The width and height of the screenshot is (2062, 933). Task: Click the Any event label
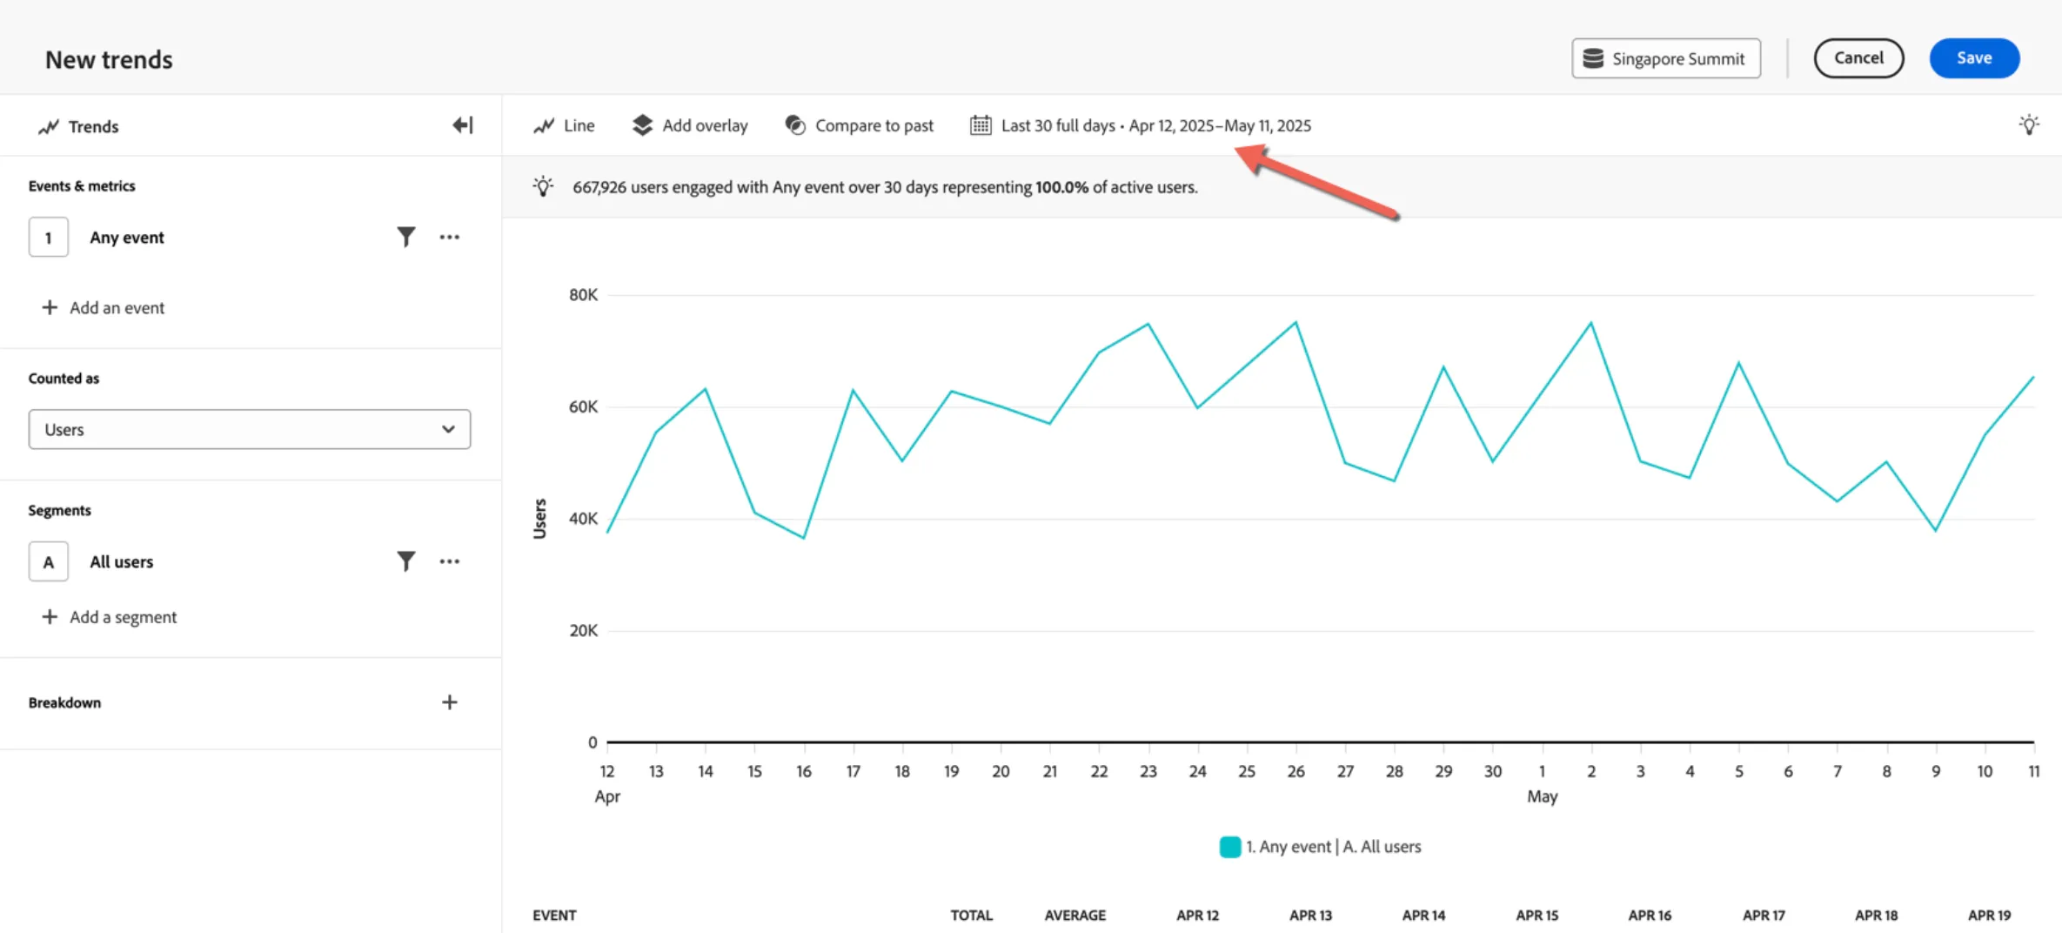tap(127, 238)
